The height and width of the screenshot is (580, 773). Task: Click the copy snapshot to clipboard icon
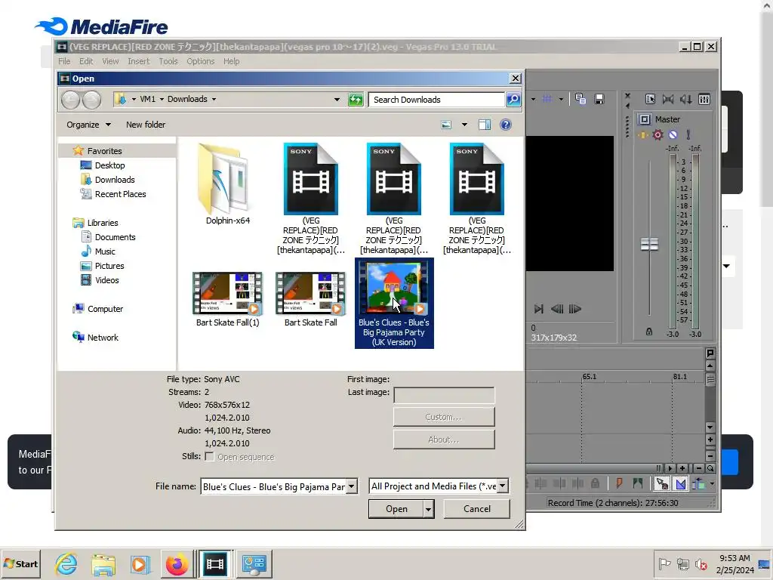pyautogui.click(x=581, y=99)
